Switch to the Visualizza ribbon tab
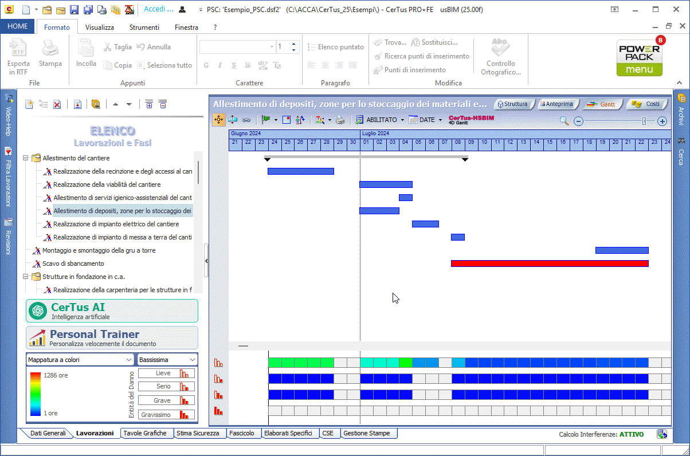The image size is (690, 456). coord(99,27)
